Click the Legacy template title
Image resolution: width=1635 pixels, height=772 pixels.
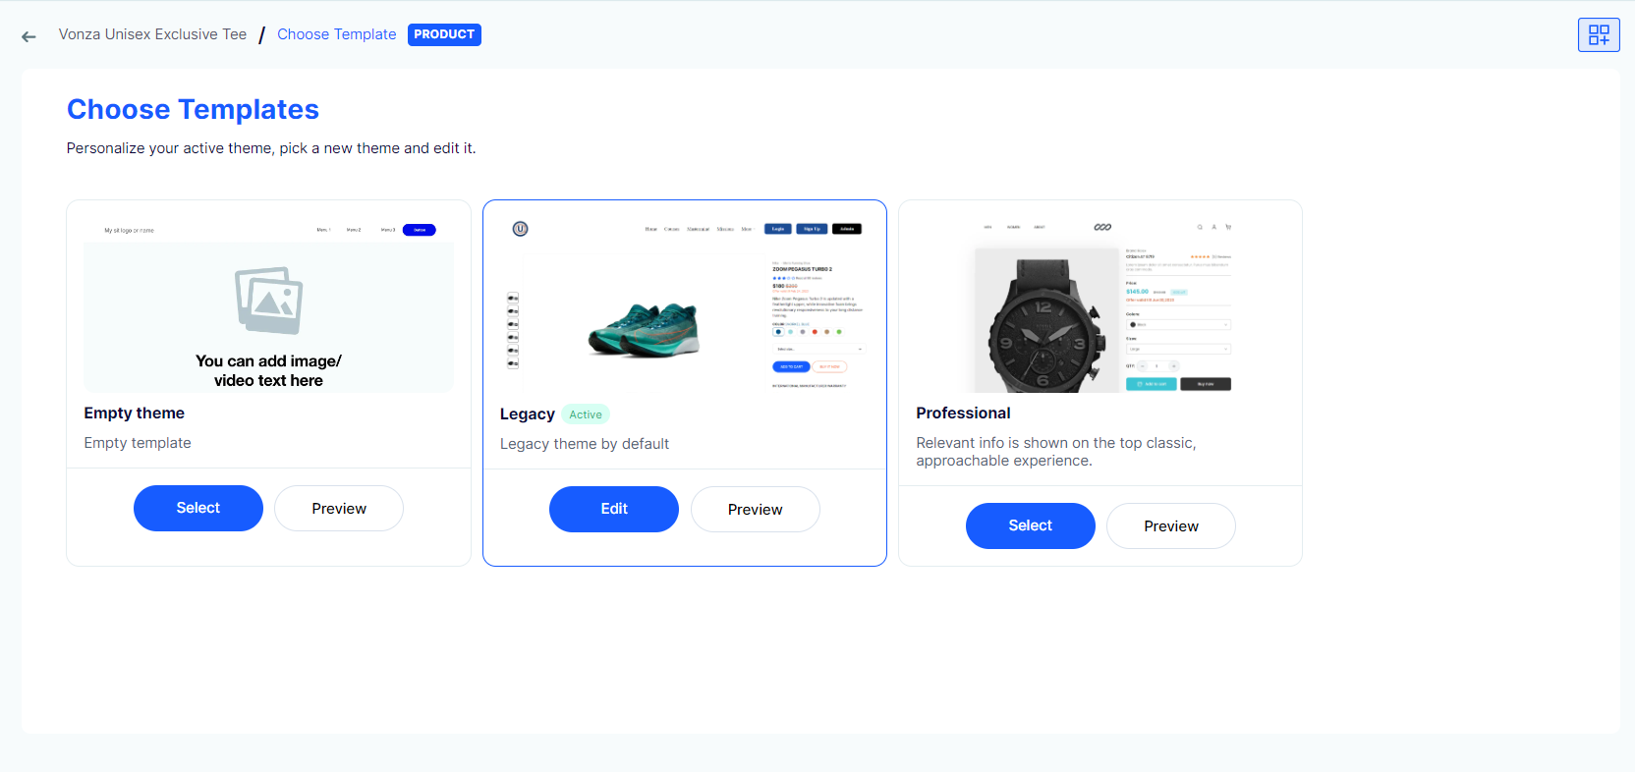[x=528, y=414]
